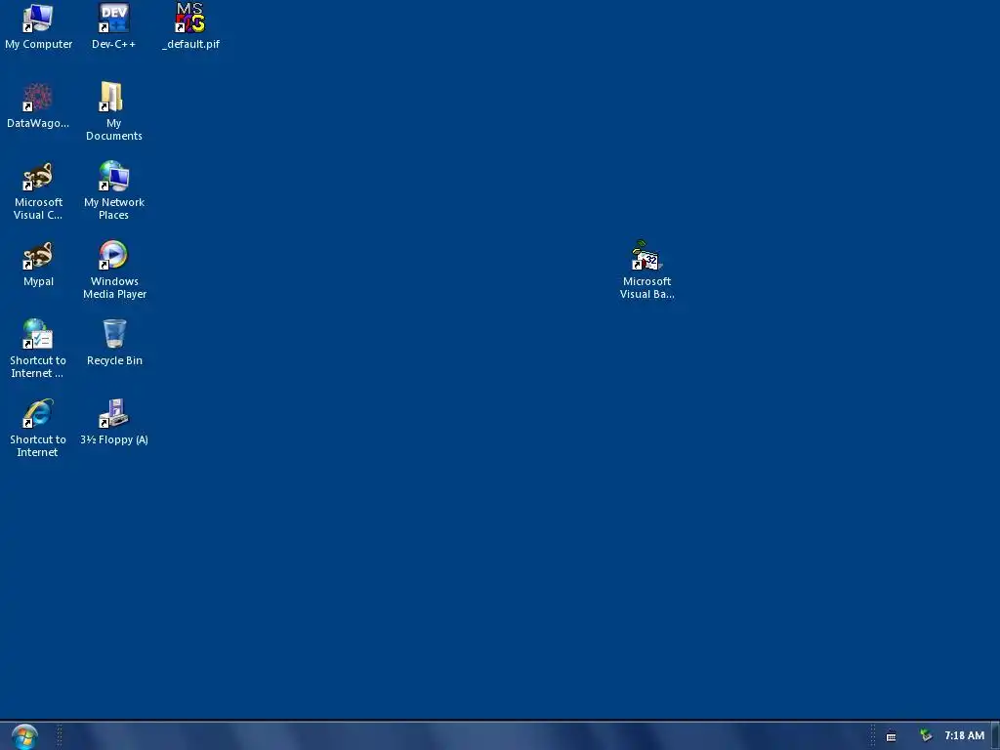Viewport: 1000px width, 750px height.
Task: Select the Internet Options globe-checklist shortcut
Action: (x=38, y=349)
